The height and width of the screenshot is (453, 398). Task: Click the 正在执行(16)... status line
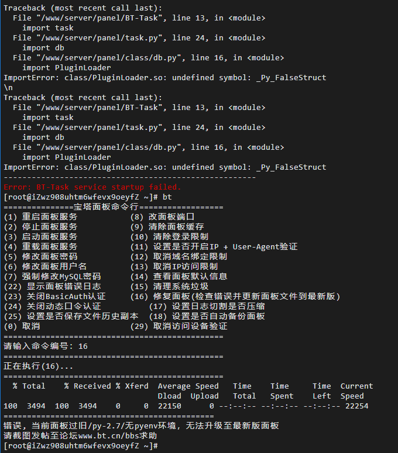[39, 366]
